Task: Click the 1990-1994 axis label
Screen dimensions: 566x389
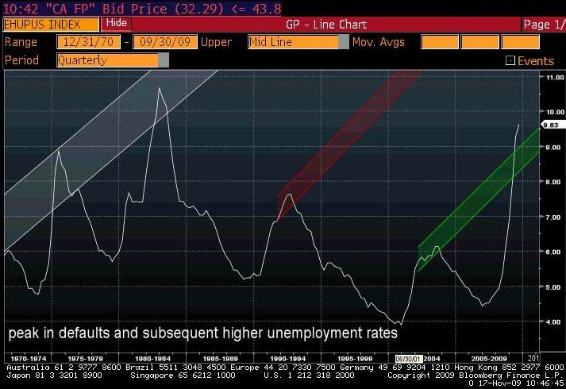Action: [x=287, y=359]
